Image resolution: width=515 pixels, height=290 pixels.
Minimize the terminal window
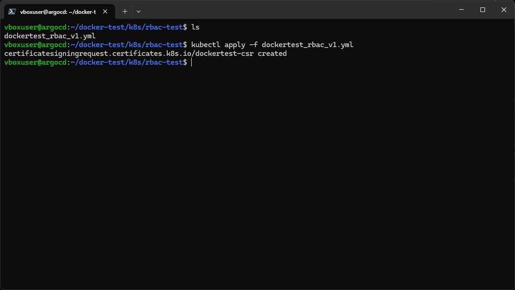click(x=461, y=10)
